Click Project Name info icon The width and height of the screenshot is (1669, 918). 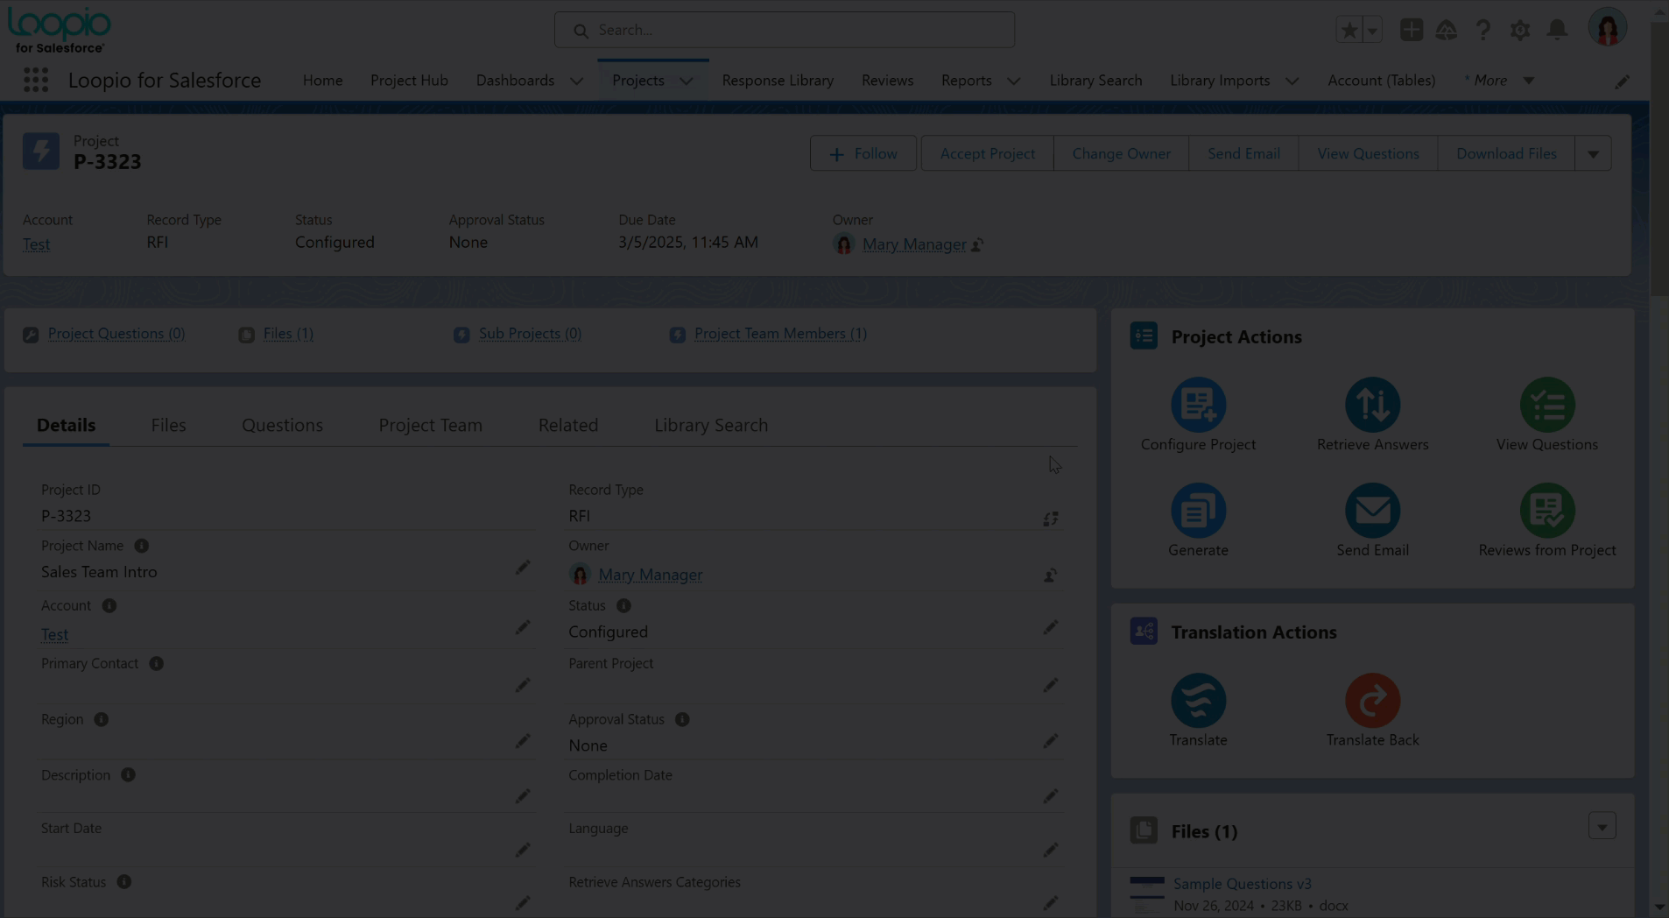(141, 546)
